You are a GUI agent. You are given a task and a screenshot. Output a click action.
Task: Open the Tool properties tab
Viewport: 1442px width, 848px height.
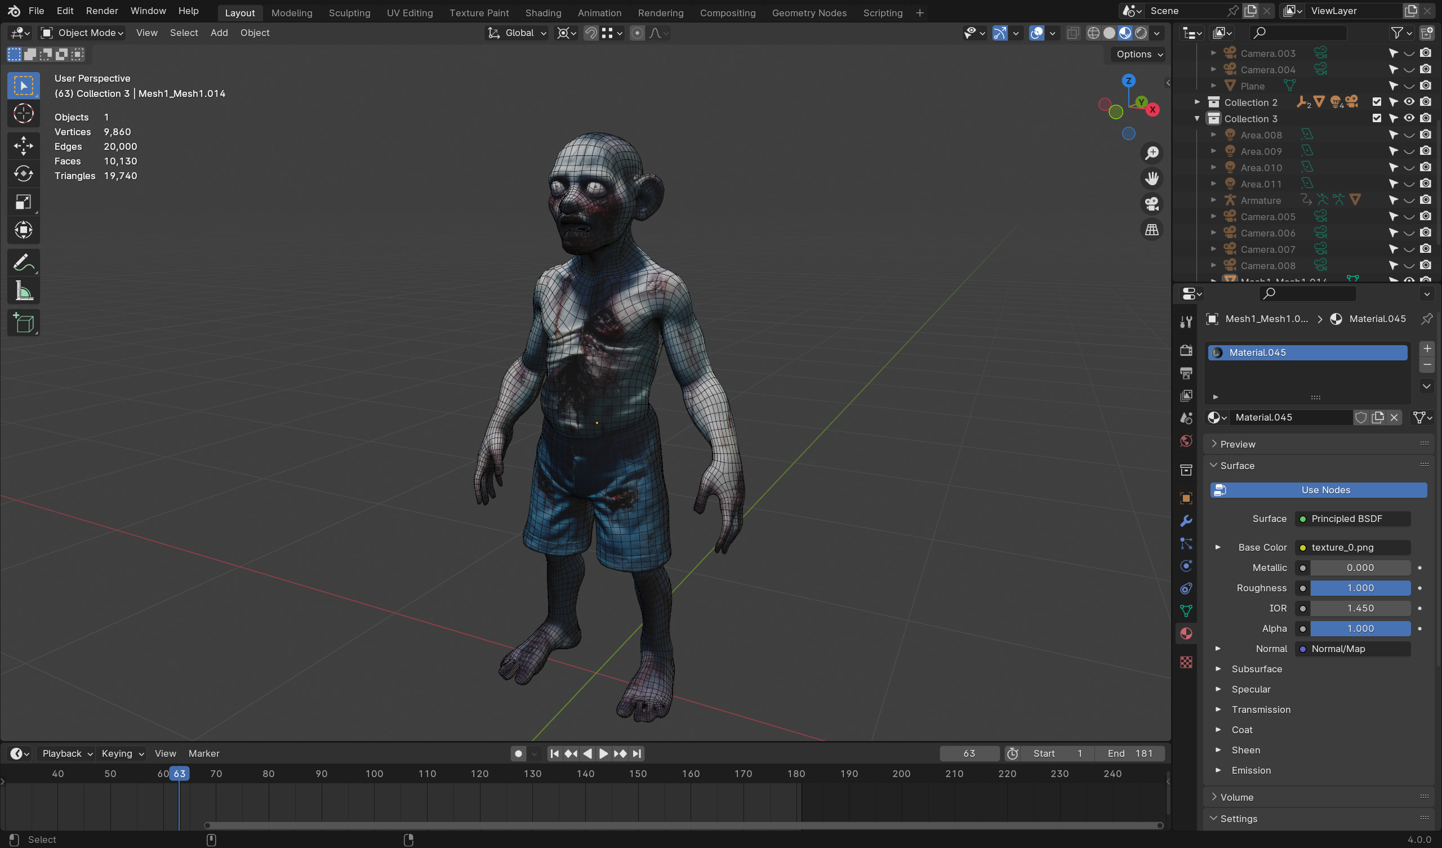1186,322
